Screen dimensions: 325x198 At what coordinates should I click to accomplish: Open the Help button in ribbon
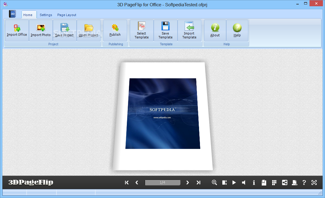point(237,31)
